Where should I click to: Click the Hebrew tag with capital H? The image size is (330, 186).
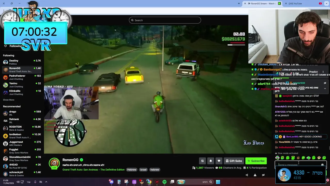point(132,170)
